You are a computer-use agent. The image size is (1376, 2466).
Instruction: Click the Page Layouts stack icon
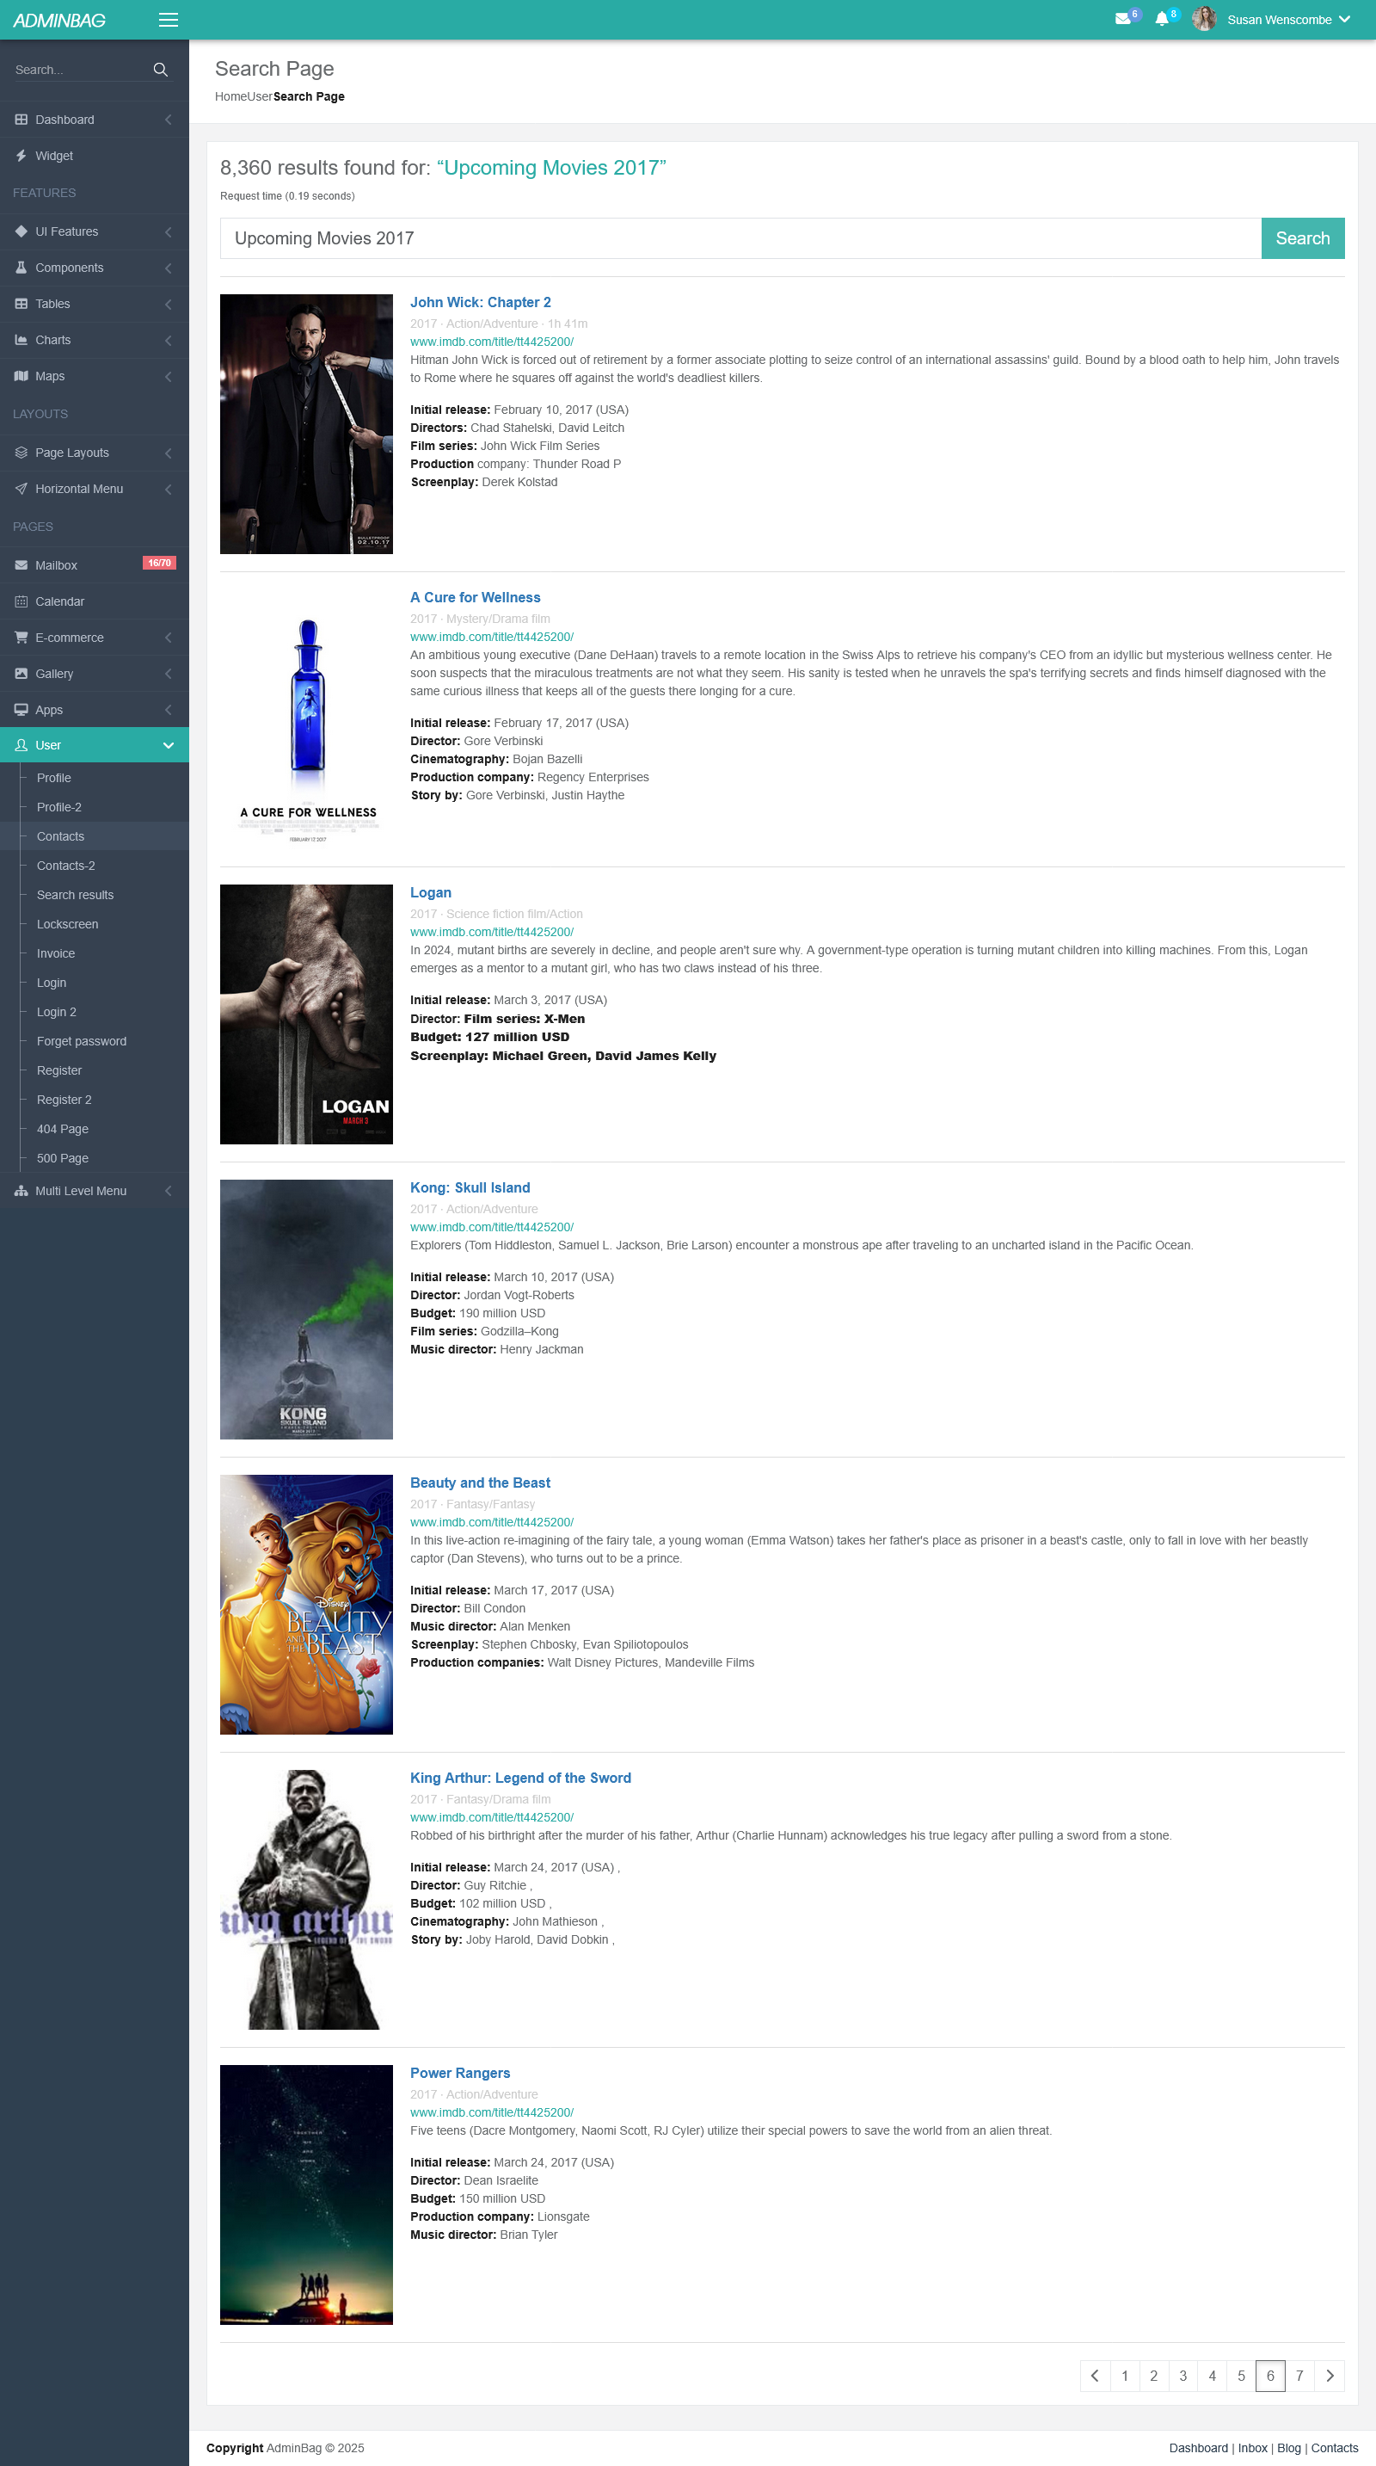(21, 453)
